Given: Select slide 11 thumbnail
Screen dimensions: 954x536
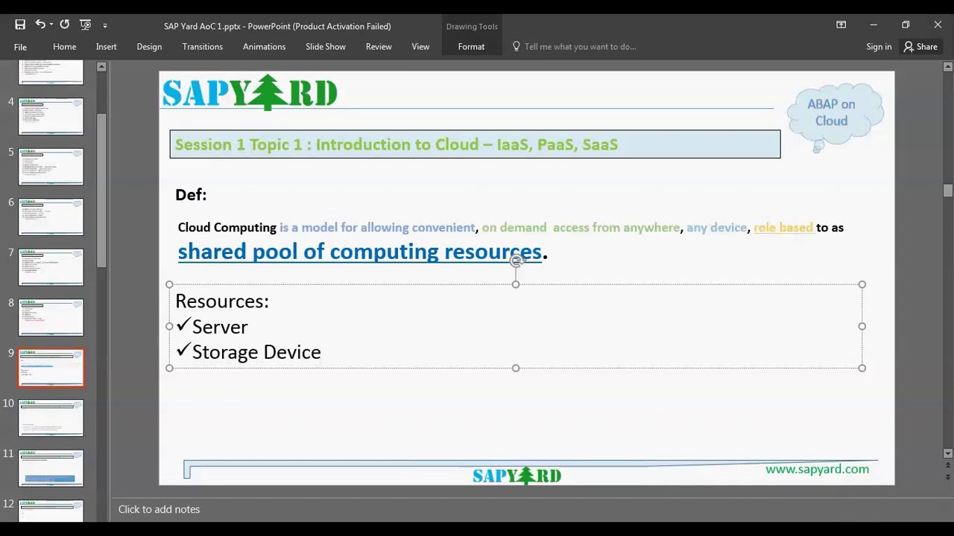Looking at the screenshot, I should [51, 468].
